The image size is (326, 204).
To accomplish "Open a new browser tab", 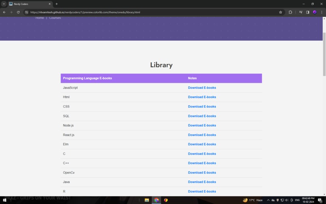I will [x=57, y=4].
